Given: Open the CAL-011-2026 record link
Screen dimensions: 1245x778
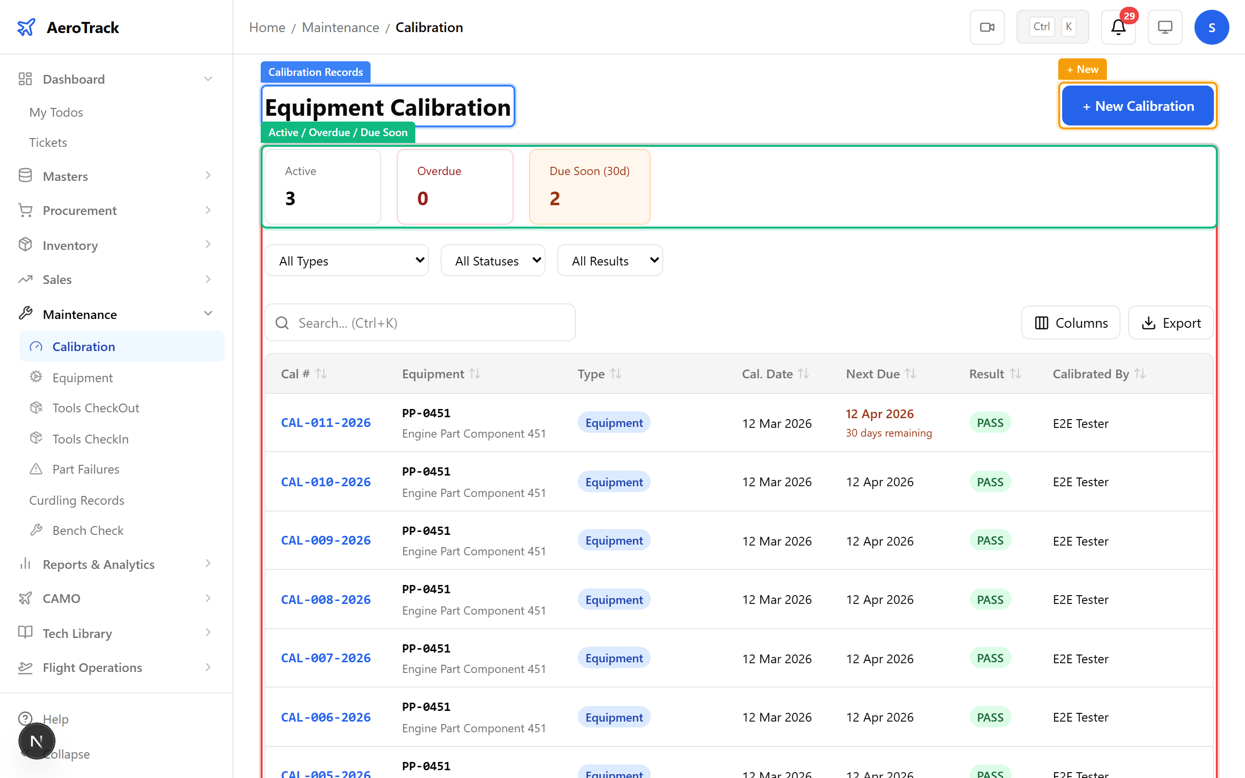Looking at the screenshot, I should [326, 423].
